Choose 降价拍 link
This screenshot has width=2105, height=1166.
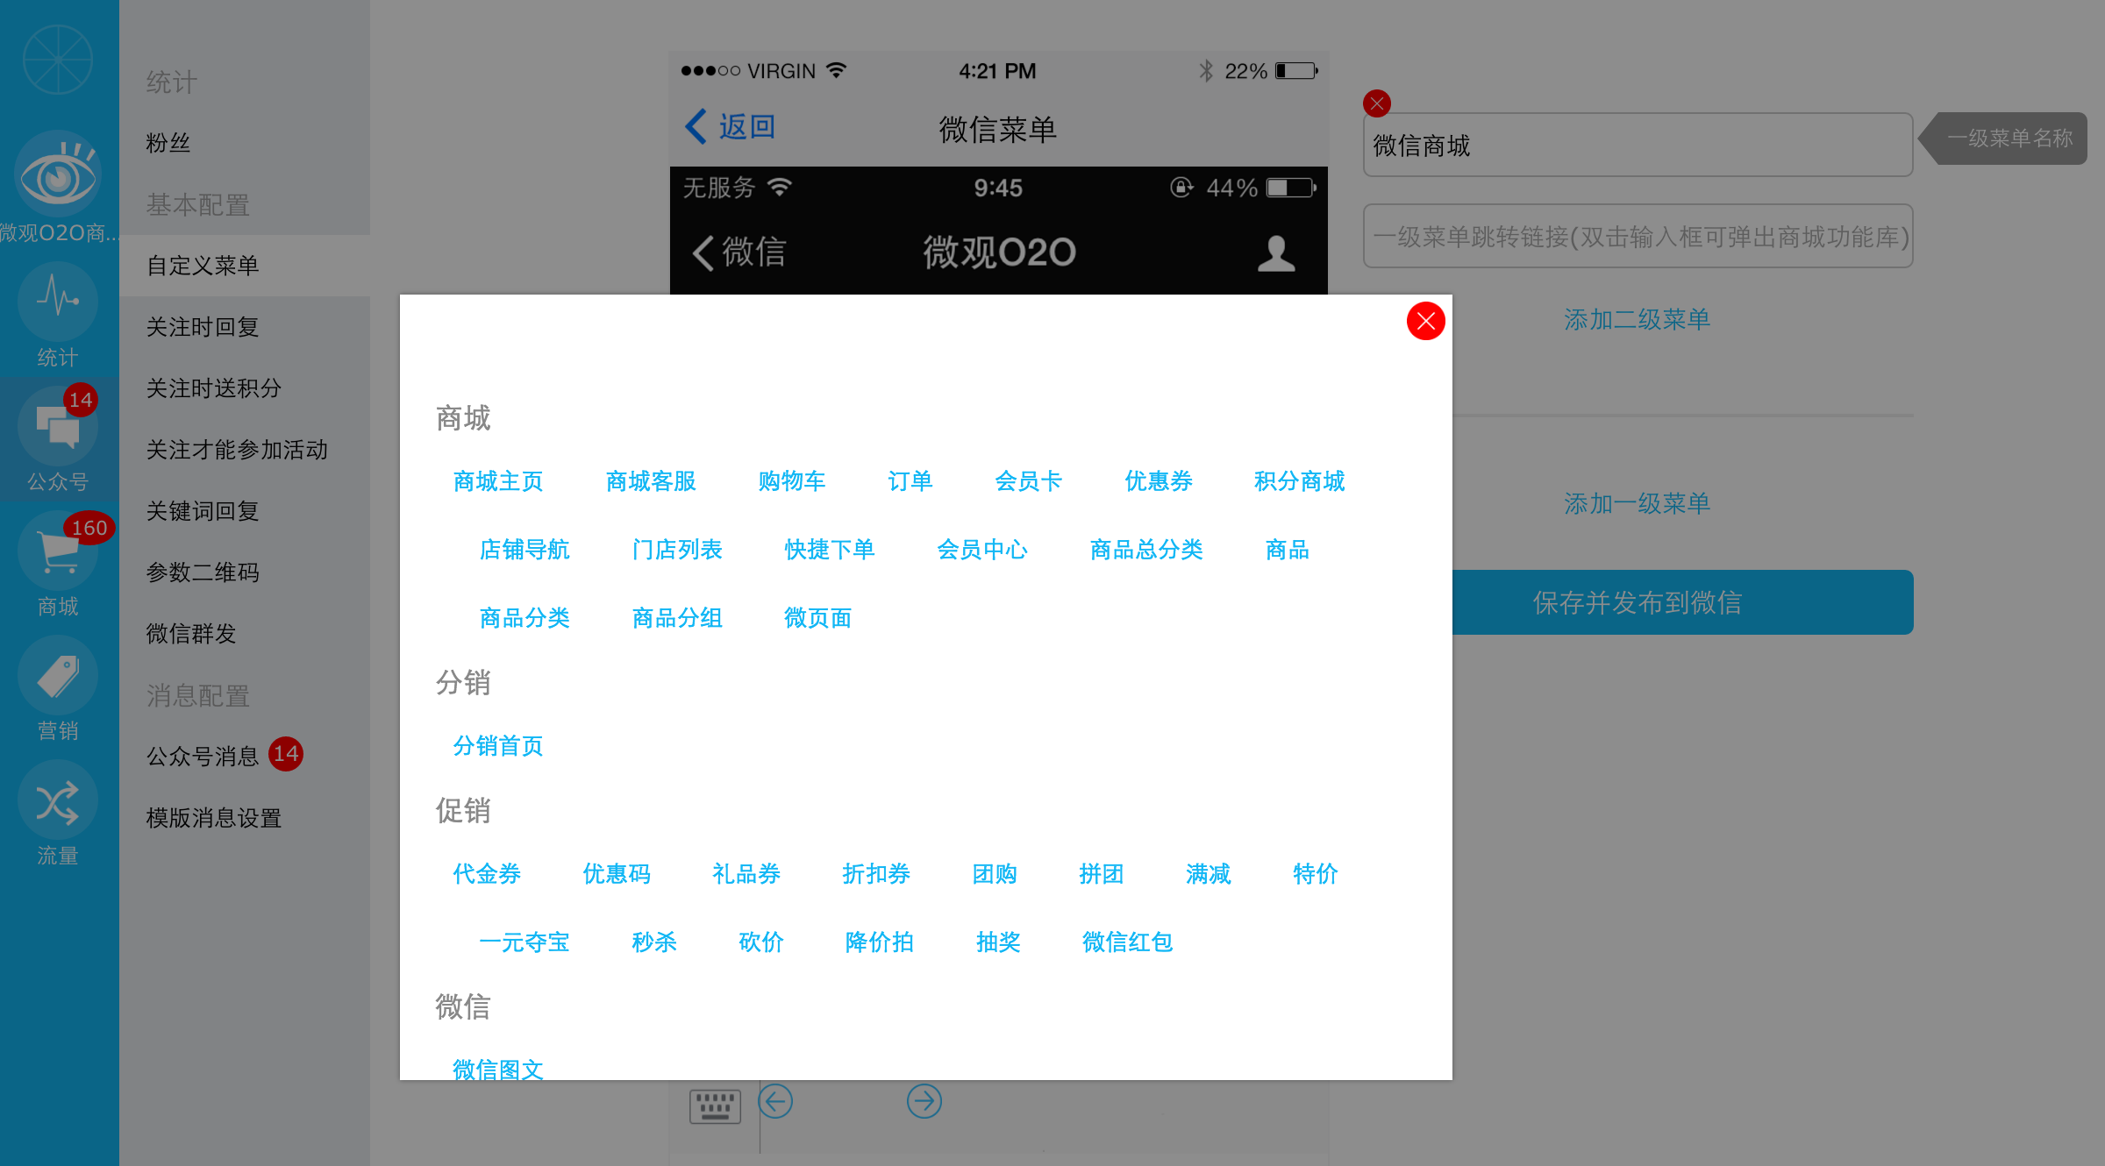pyautogui.click(x=880, y=942)
